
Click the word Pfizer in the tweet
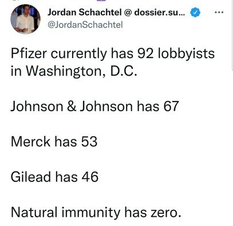(29, 53)
